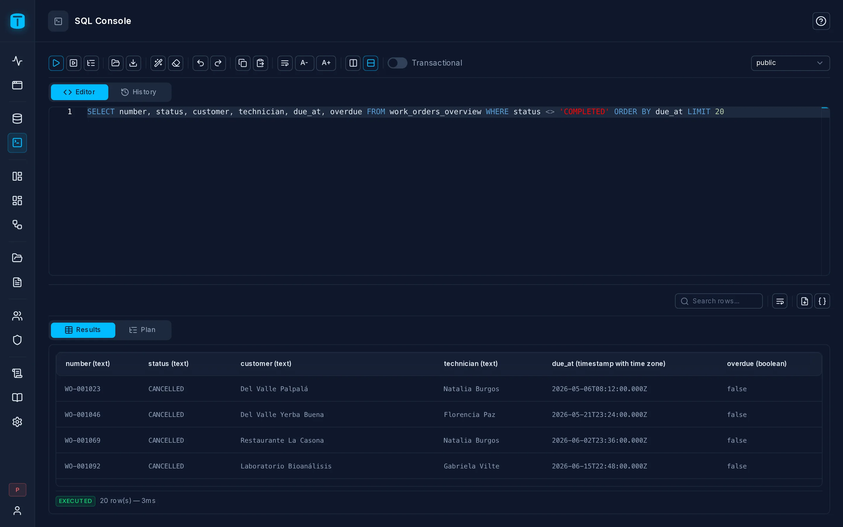The width and height of the screenshot is (843, 527).
Task: Open the settings gear in sidebar
Action: 18,422
